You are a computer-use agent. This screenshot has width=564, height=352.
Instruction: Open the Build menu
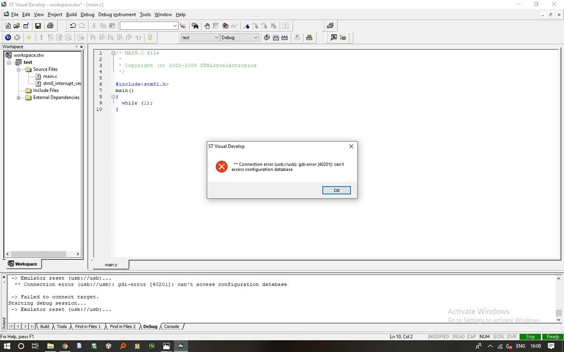(x=71, y=14)
